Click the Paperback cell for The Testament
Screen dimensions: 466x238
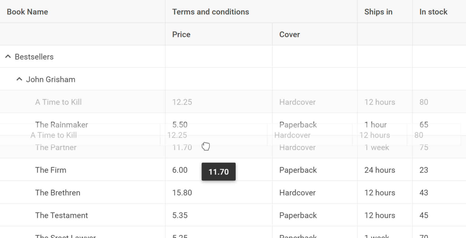pyautogui.click(x=298, y=215)
